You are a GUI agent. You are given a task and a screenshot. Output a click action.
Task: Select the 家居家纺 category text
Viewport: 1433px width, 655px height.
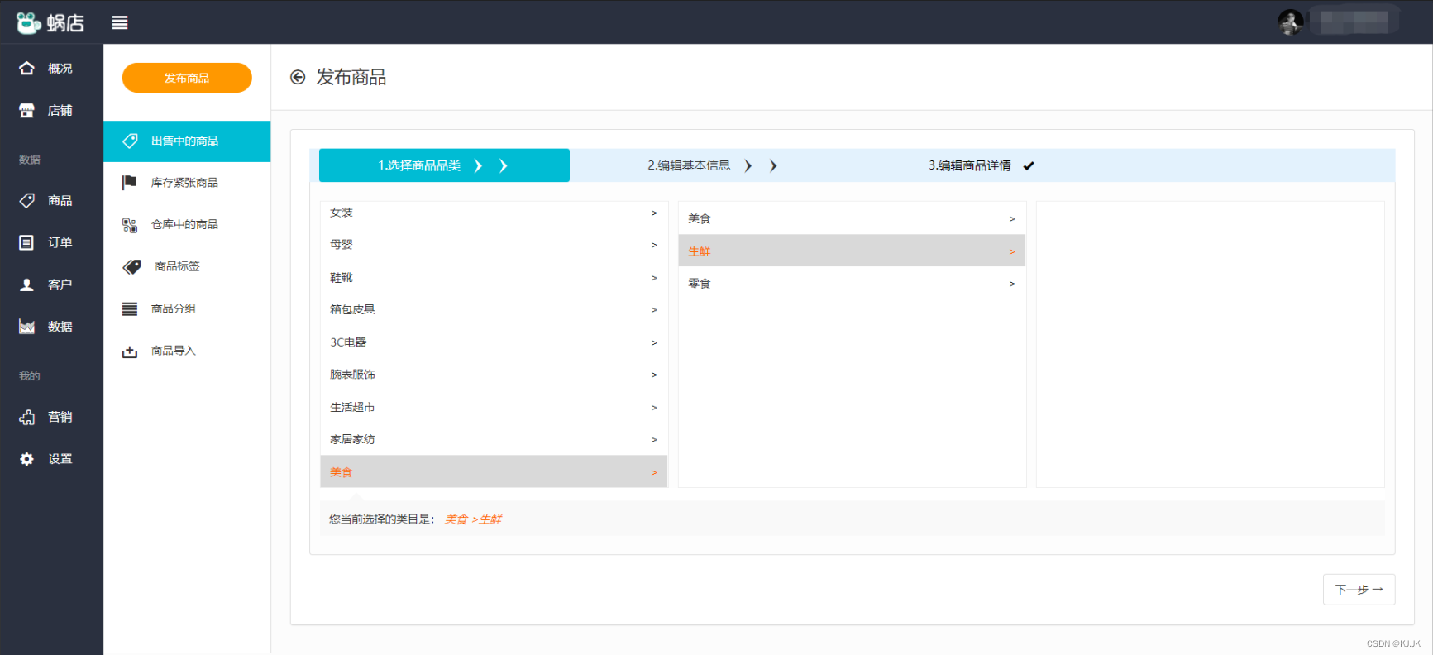(x=352, y=439)
